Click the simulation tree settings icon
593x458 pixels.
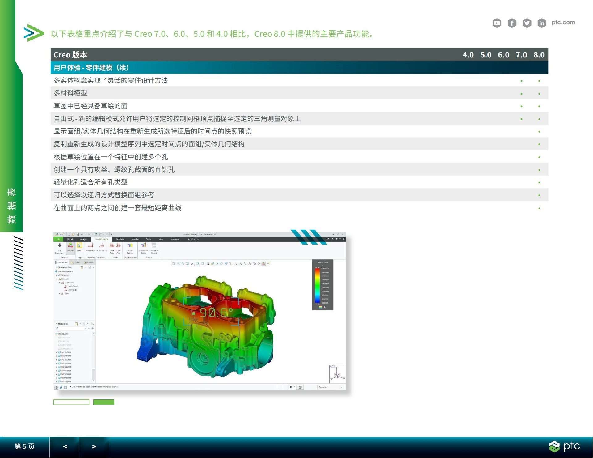tap(82, 267)
